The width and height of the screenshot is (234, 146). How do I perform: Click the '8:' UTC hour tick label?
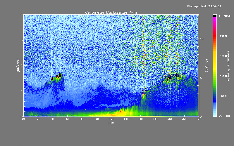click(82, 119)
